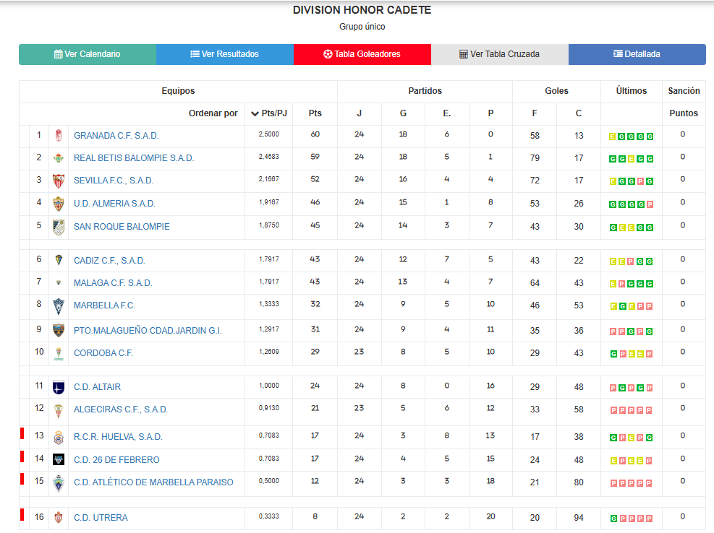714x533 pixels.
Task: Click the J column header
Action: (x=360, y=113)
